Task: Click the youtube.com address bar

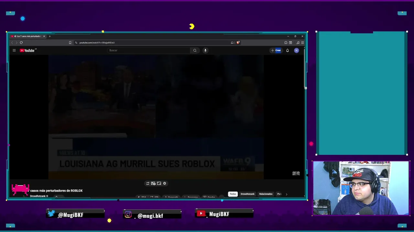Action: pyautogui.click(x=152, y=43)
